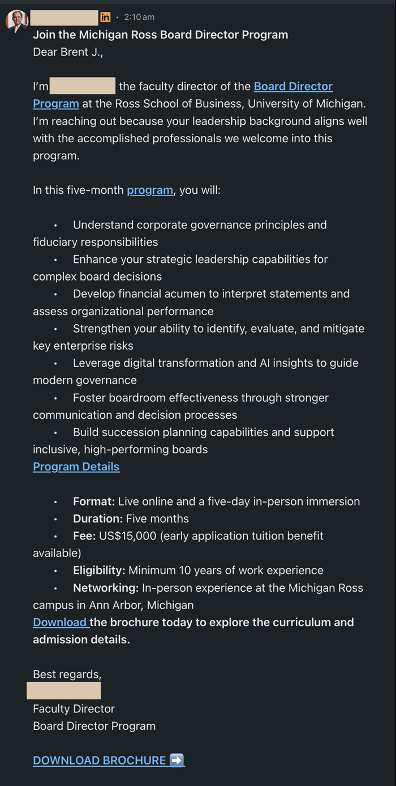Click the 2:10 am message timestamp

139,17
